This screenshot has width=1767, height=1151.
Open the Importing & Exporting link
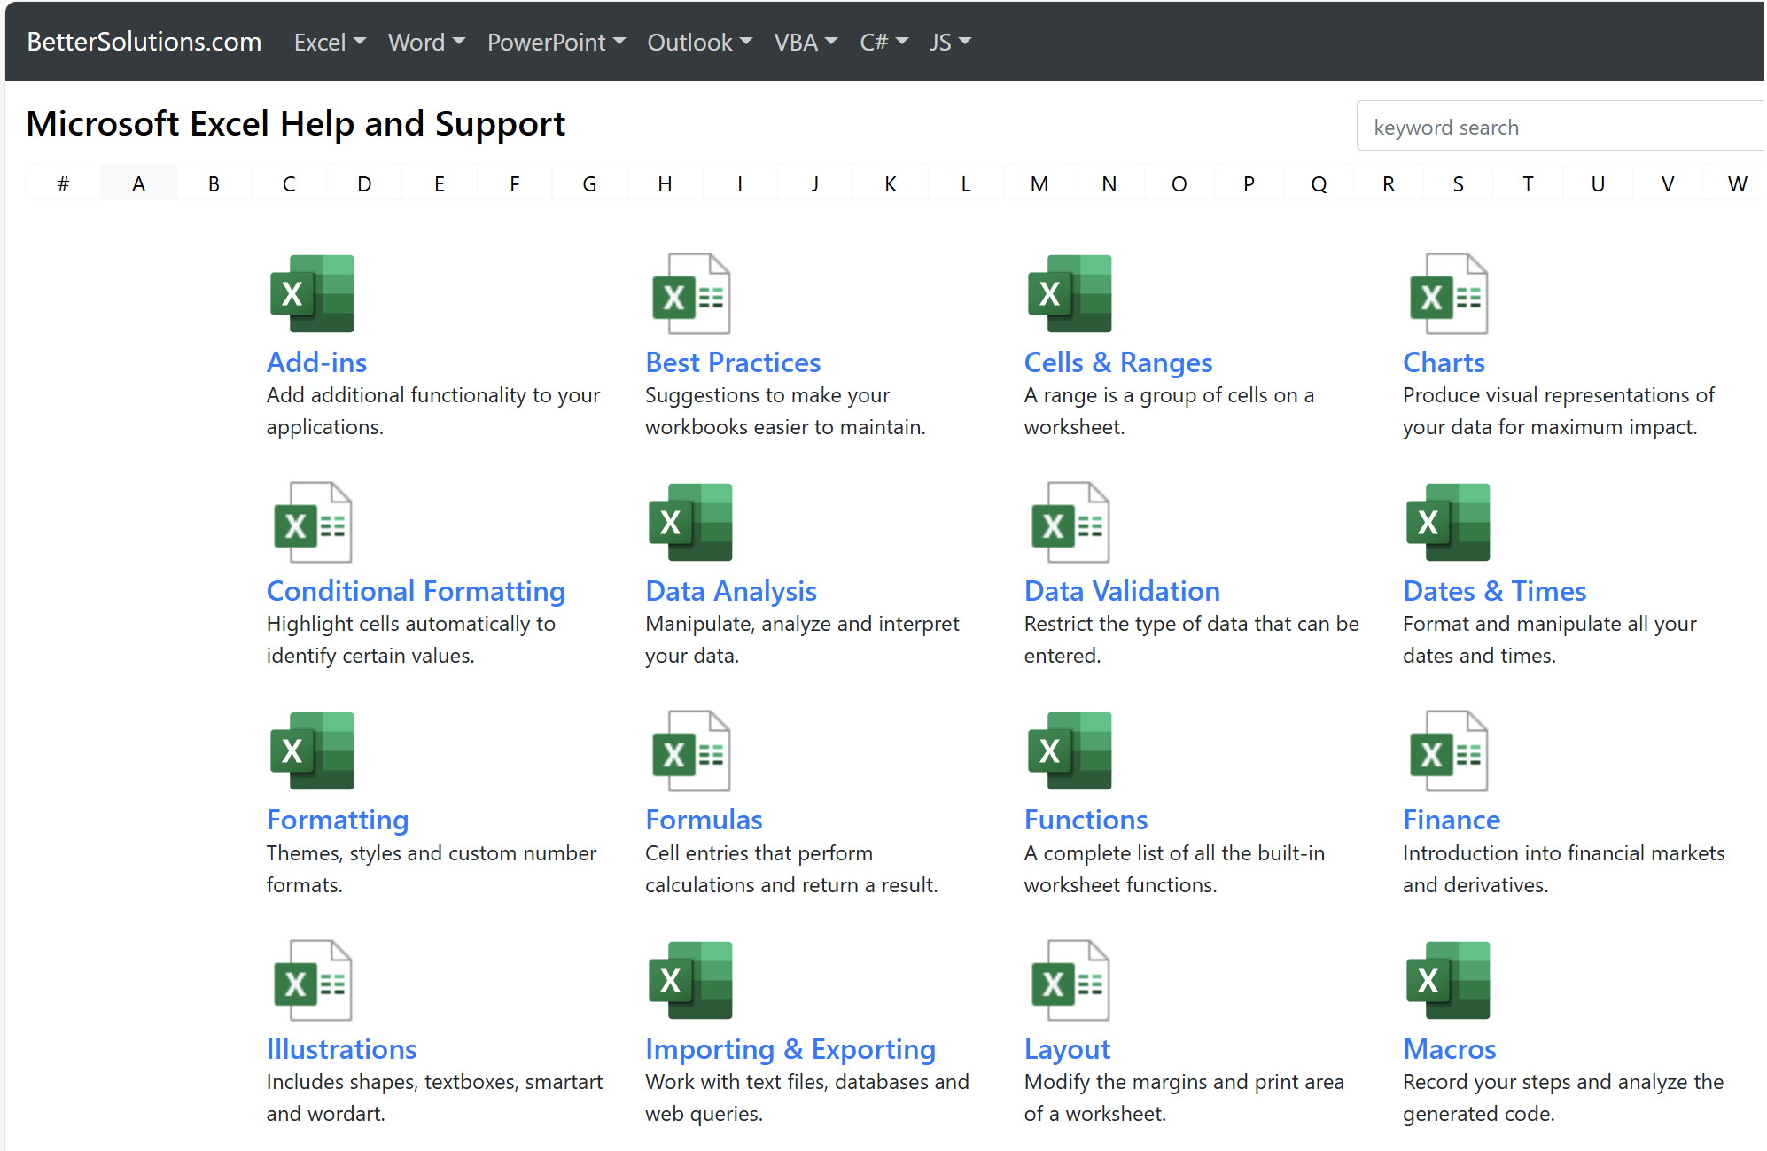coord(790,1049)
